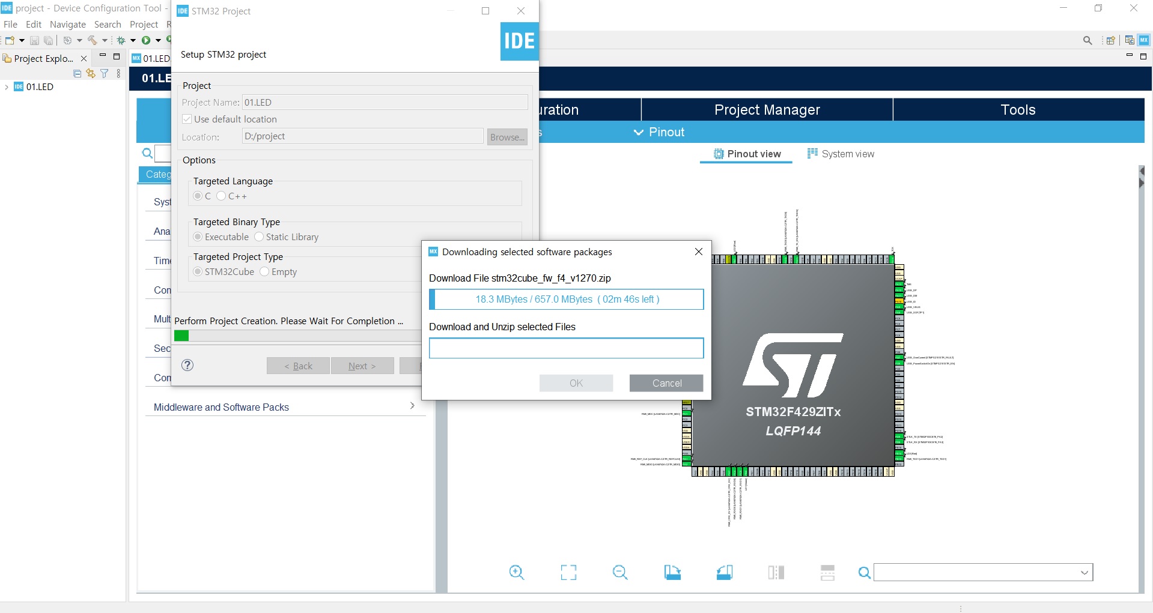Select the Pinout view tab
This screenshot has height=613, width=1153.
[747, 154]
